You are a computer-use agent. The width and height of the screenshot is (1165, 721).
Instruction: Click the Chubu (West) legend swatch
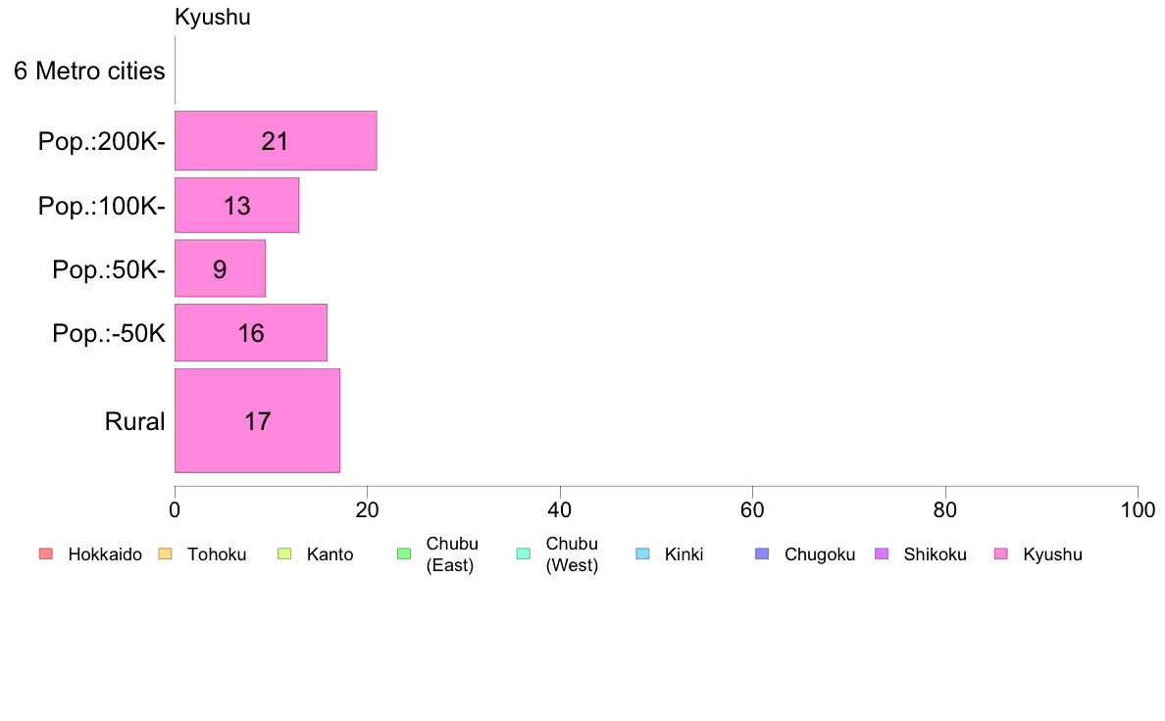click(x=524, y=553)
